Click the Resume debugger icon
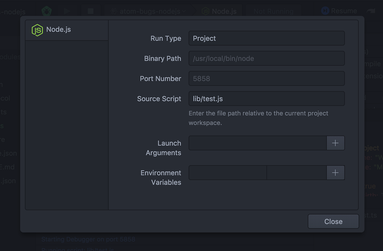 click(x=325, y=11)
